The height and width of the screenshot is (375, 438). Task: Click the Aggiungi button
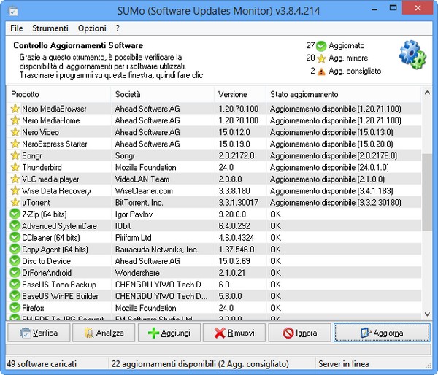pos(169,333)
